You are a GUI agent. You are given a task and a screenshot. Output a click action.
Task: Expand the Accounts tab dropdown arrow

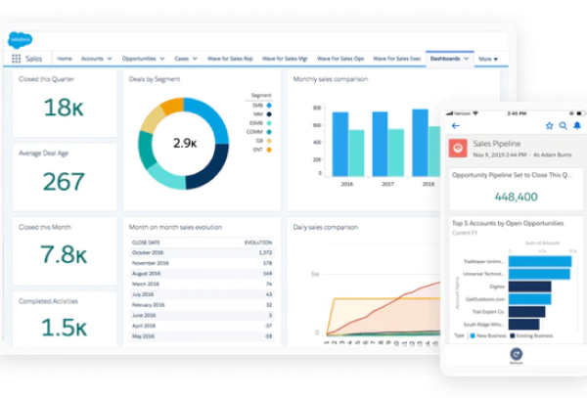pos(110,59)
